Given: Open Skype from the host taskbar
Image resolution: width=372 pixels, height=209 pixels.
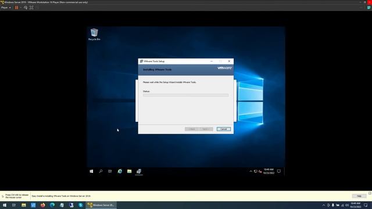Looking at the screenshot, I should 81,205.
